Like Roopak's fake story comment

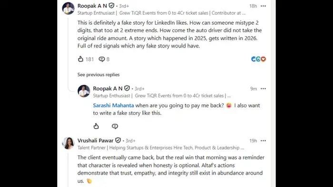coord(81,59)
